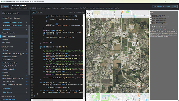Click the app icon in the title bar
Viewport: 179px width, 101px height.
(x=2, y=2)
